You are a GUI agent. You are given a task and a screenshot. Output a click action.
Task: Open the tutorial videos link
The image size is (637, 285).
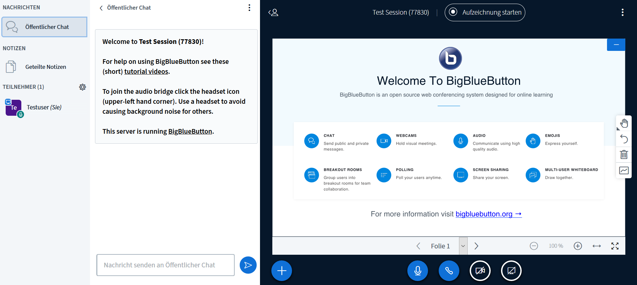pyautogui.click(x=146, y=71)
